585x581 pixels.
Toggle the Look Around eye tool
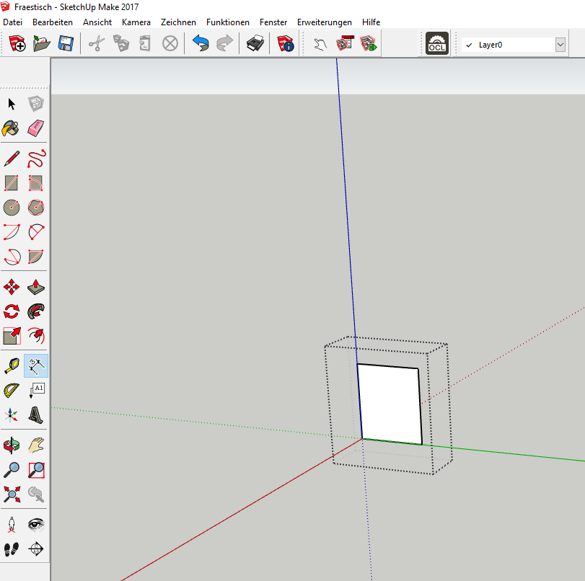[x=36, y=524]
